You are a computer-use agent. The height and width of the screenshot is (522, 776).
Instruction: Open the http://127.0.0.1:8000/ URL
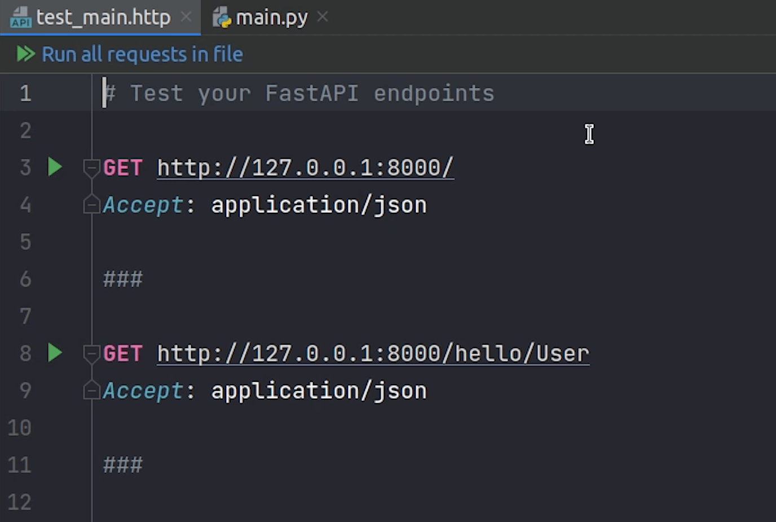click(305, 168)
